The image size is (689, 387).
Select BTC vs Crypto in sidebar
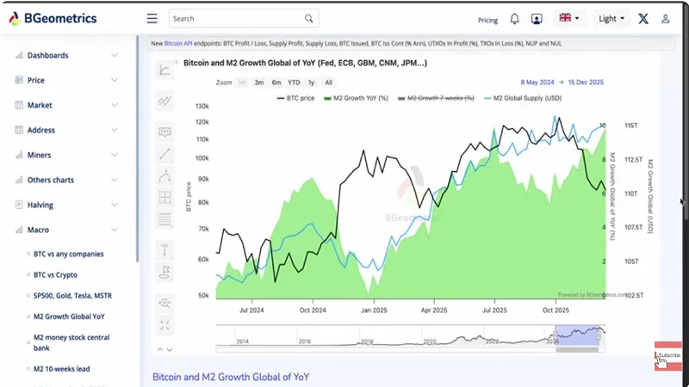coord(55,275)
